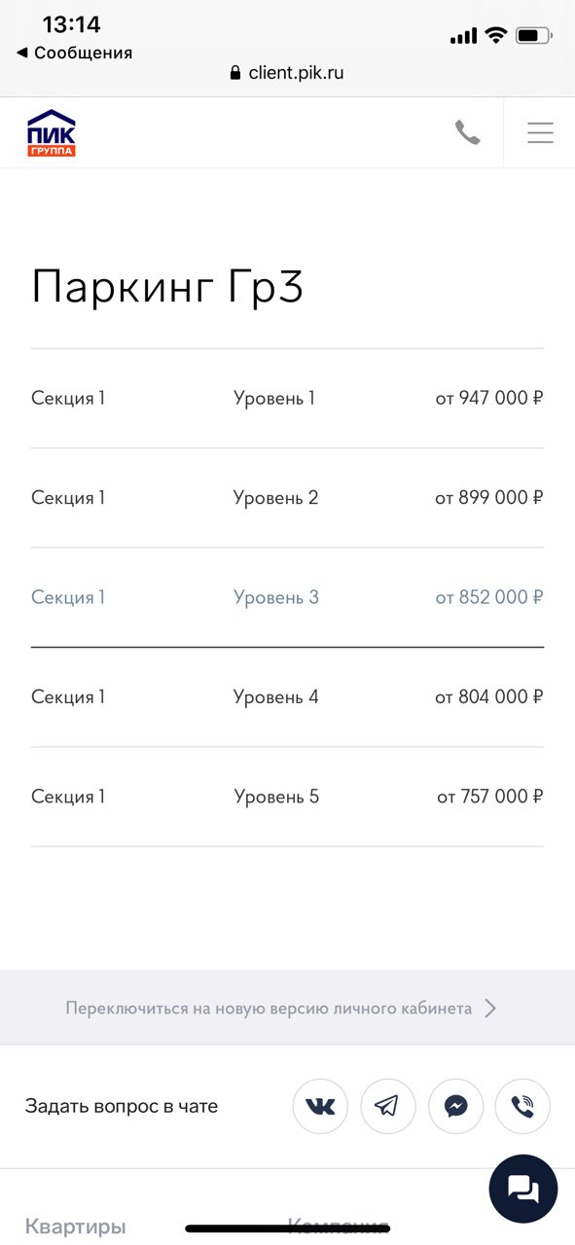
Task: Open the VK chat icon
Action: pos(320,1106)
